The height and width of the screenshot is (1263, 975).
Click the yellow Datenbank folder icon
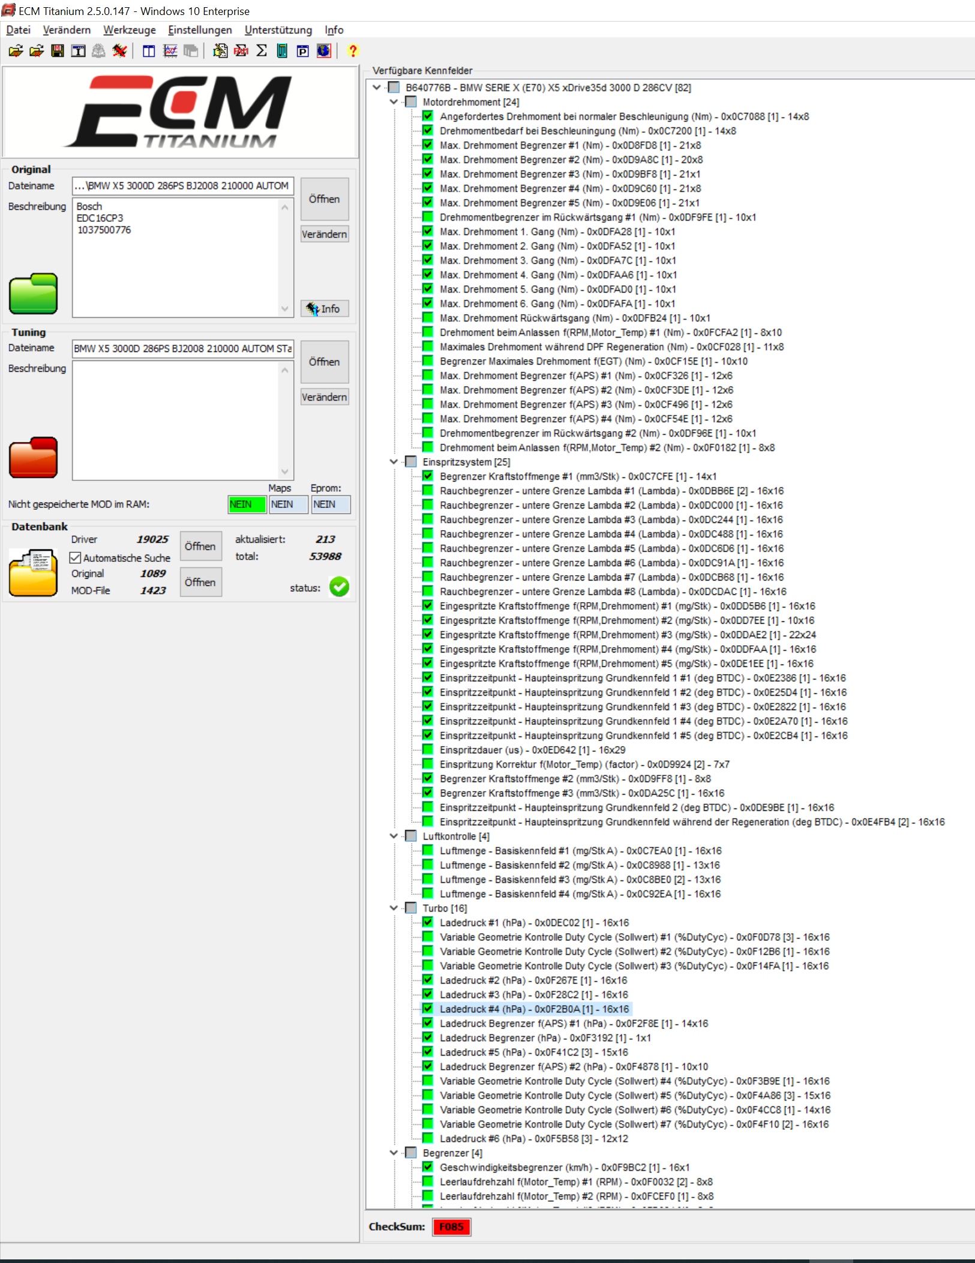pyautogui.click(x=34, y=573)
